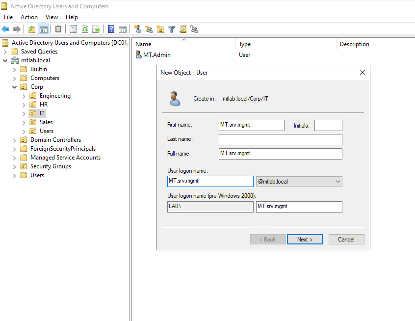Click Saved Queries folder icon

[x=14, y=52]
